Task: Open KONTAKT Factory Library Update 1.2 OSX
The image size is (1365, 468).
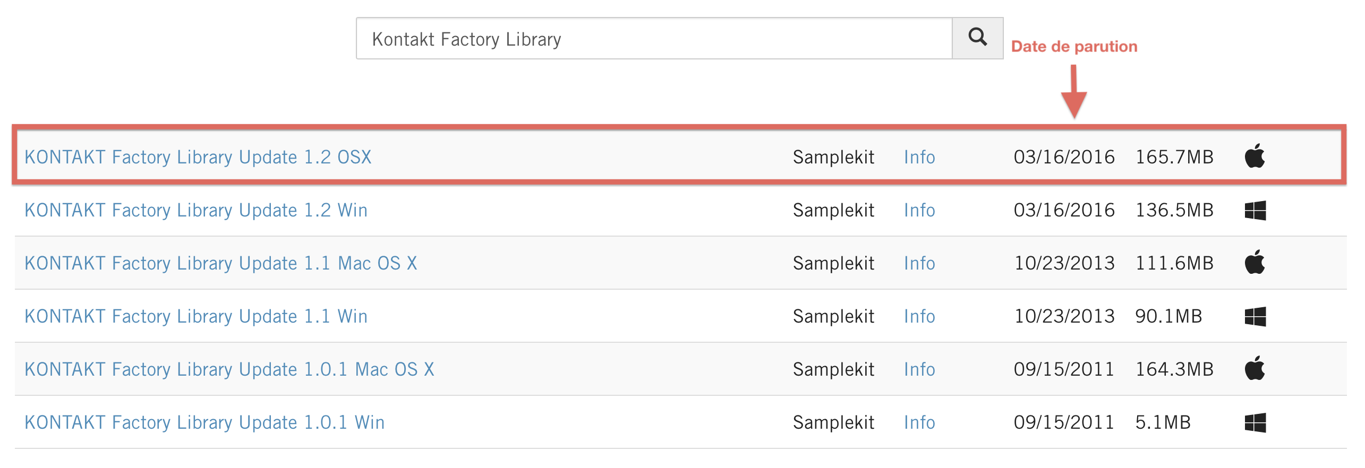Action: coord(198,157)
